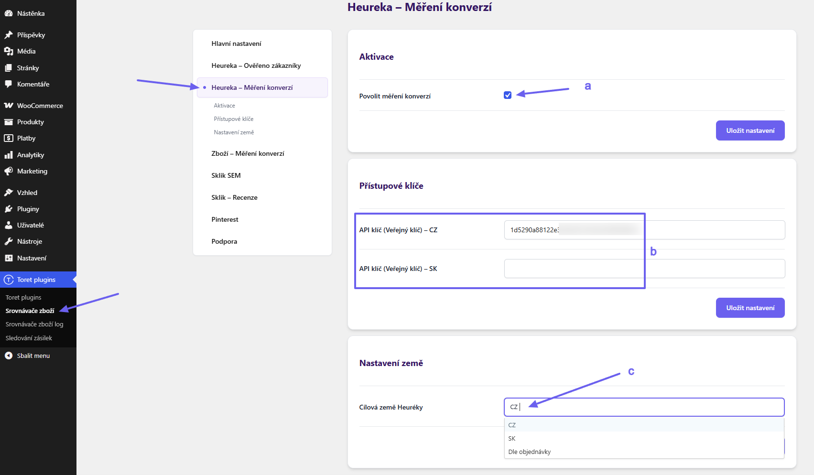Open WooCommerce menu label
This screenshot has height=475, width=814.
tap(40, 106)
